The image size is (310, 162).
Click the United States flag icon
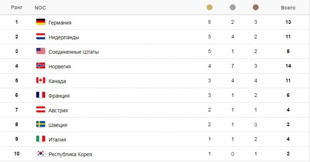(x=41, y=51)
